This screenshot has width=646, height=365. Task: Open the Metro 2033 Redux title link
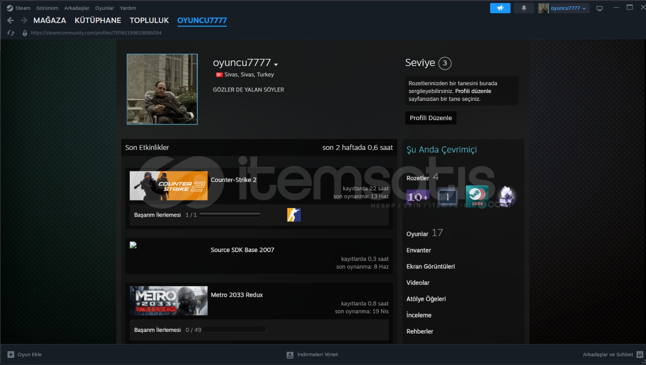[237, 295]
